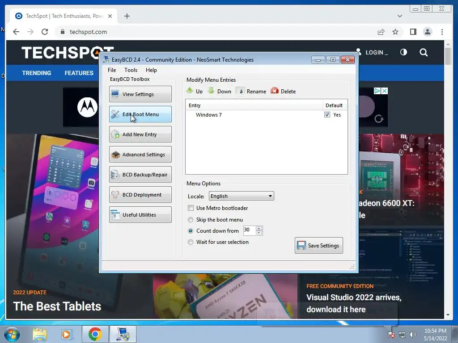Open the network tray icon

coord(402,335)
